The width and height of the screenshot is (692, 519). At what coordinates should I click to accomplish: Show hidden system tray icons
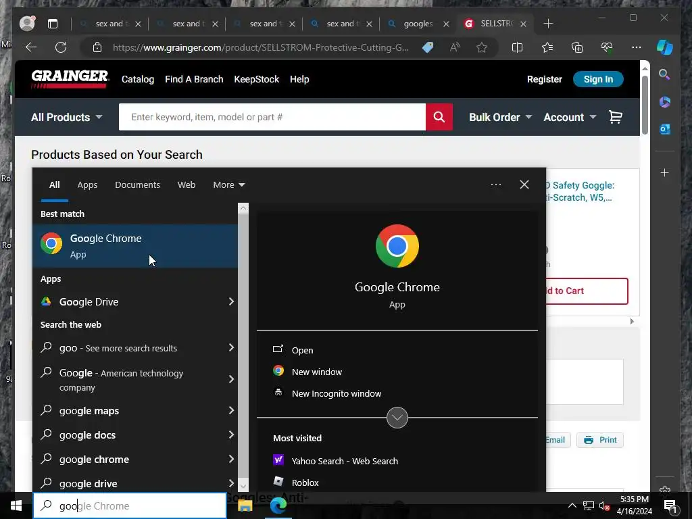pyautogui.click(x=572, y=505)
